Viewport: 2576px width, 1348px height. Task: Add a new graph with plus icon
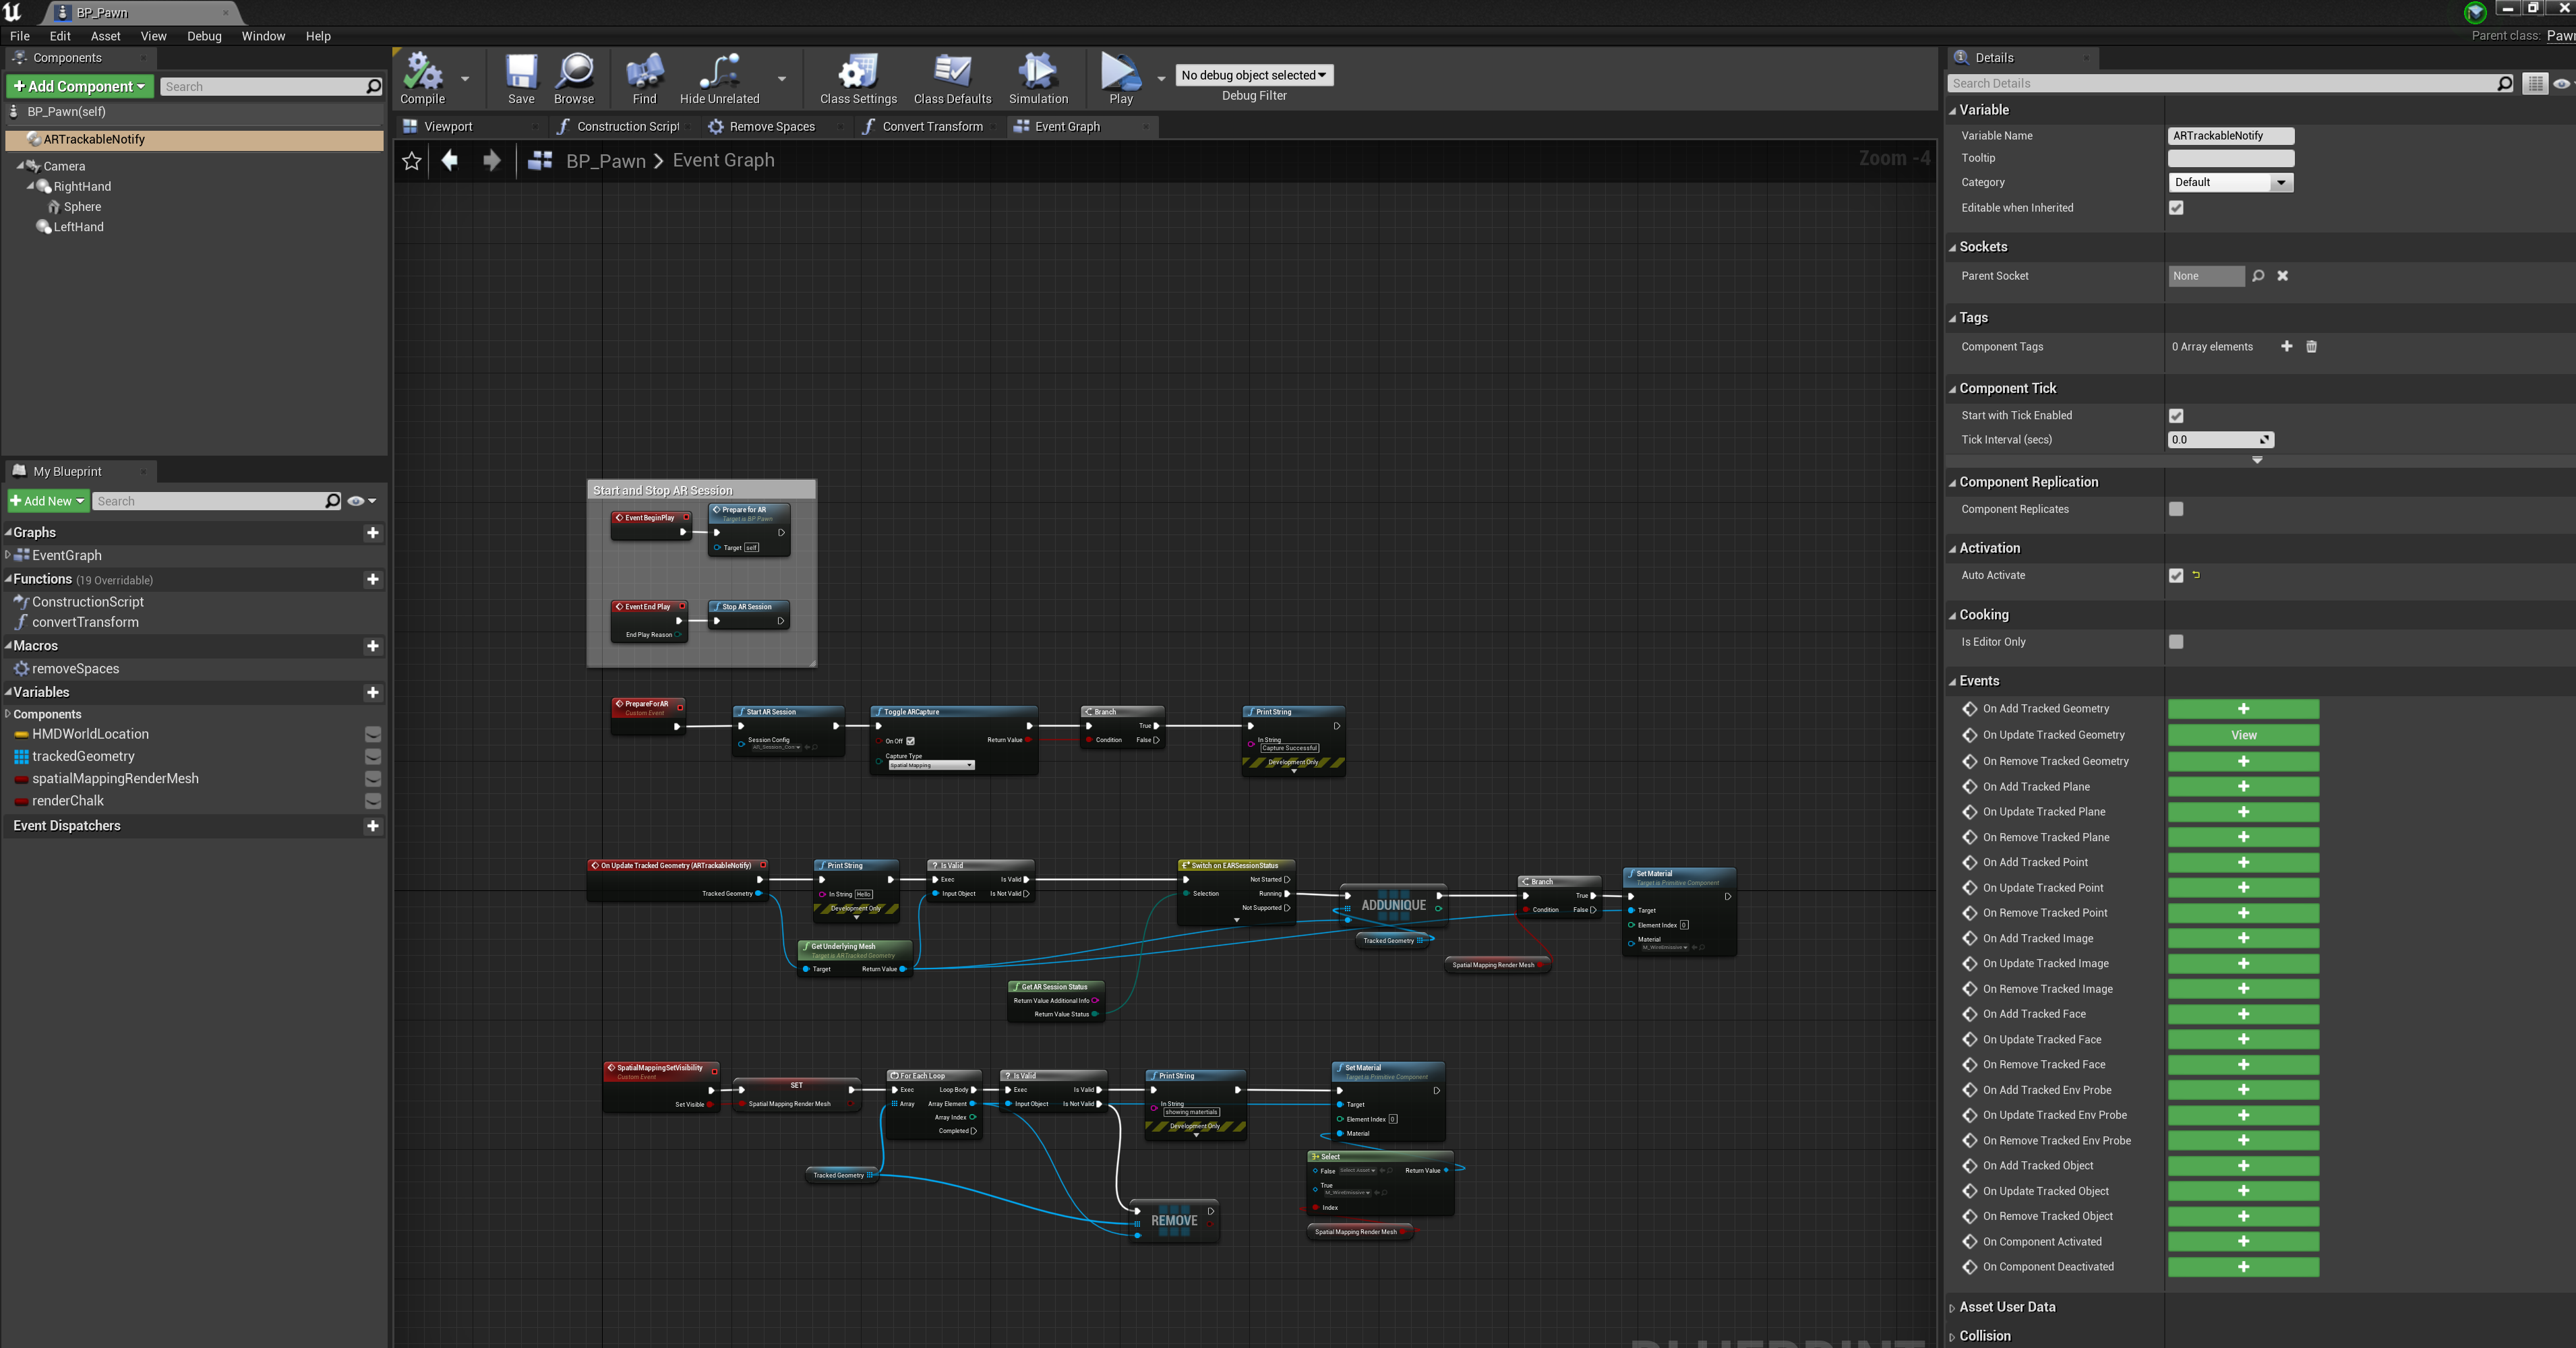(x=373, y=533)
